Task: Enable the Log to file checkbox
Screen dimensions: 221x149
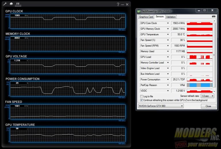Action: (141, 96)
